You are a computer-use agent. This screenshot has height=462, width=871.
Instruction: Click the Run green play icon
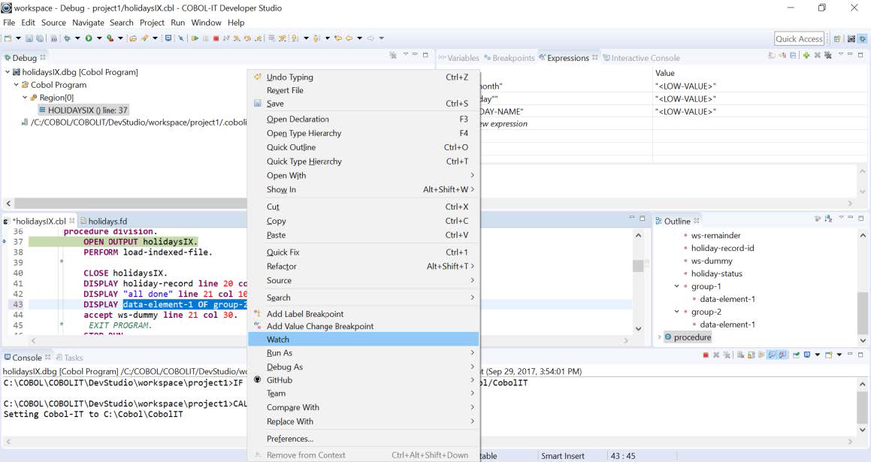click(89, 38)
